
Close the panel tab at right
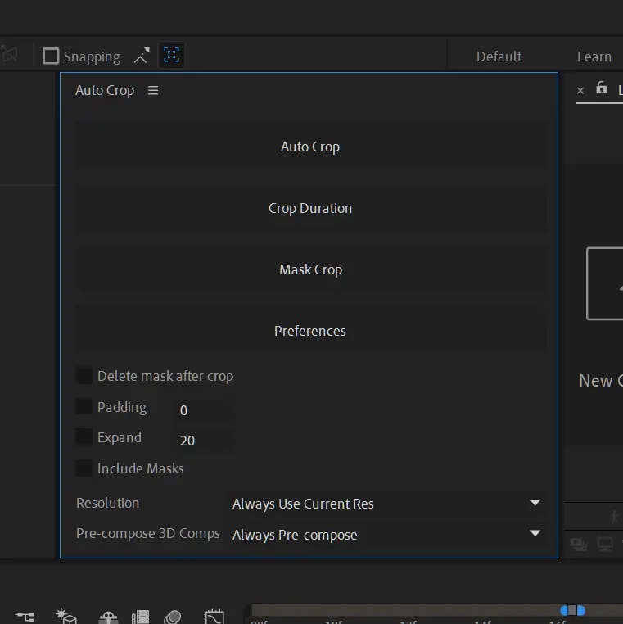(580, 91)
